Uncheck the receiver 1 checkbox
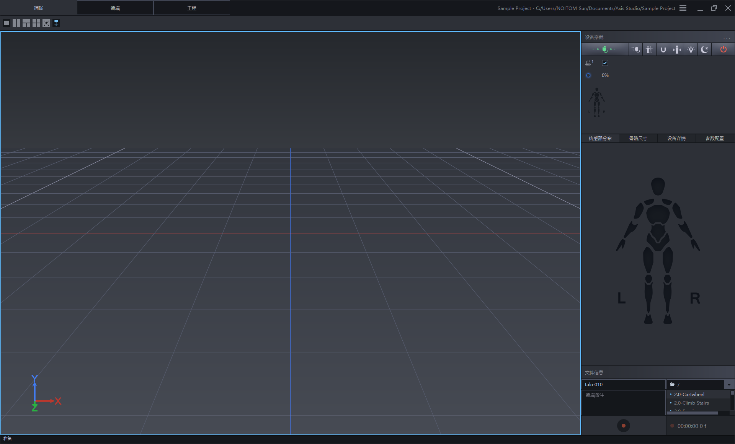 (605, 63)
